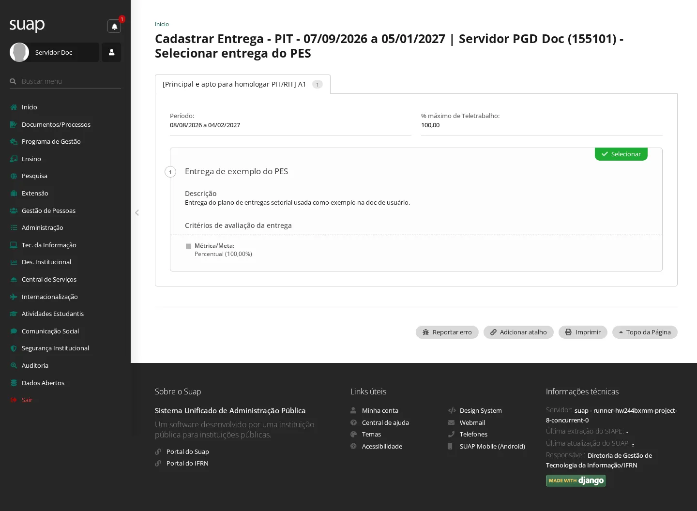
Task: Open the Design System footer link
Action: pos(481,410)
